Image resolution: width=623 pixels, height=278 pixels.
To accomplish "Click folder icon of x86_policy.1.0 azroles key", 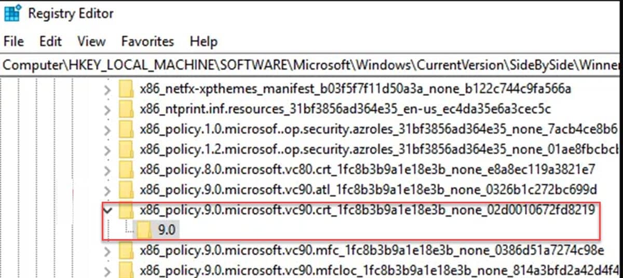I will pos(126,129).
